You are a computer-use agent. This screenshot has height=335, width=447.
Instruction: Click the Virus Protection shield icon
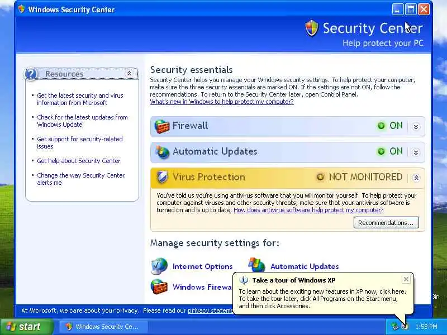pyautogui.click(x=162, y=177)
